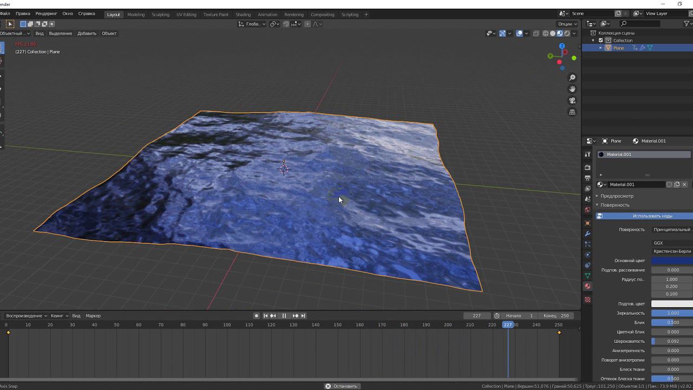Open the Modifiers wrench properties tab
The height and width of the screenshot is (390, 693).
tap(587, 233)
